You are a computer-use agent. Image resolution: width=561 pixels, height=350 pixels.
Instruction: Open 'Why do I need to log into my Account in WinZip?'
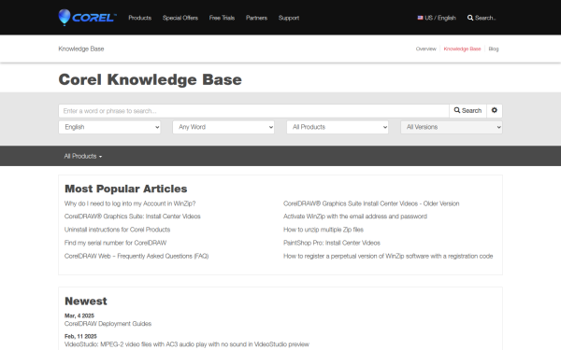[130, 203]
